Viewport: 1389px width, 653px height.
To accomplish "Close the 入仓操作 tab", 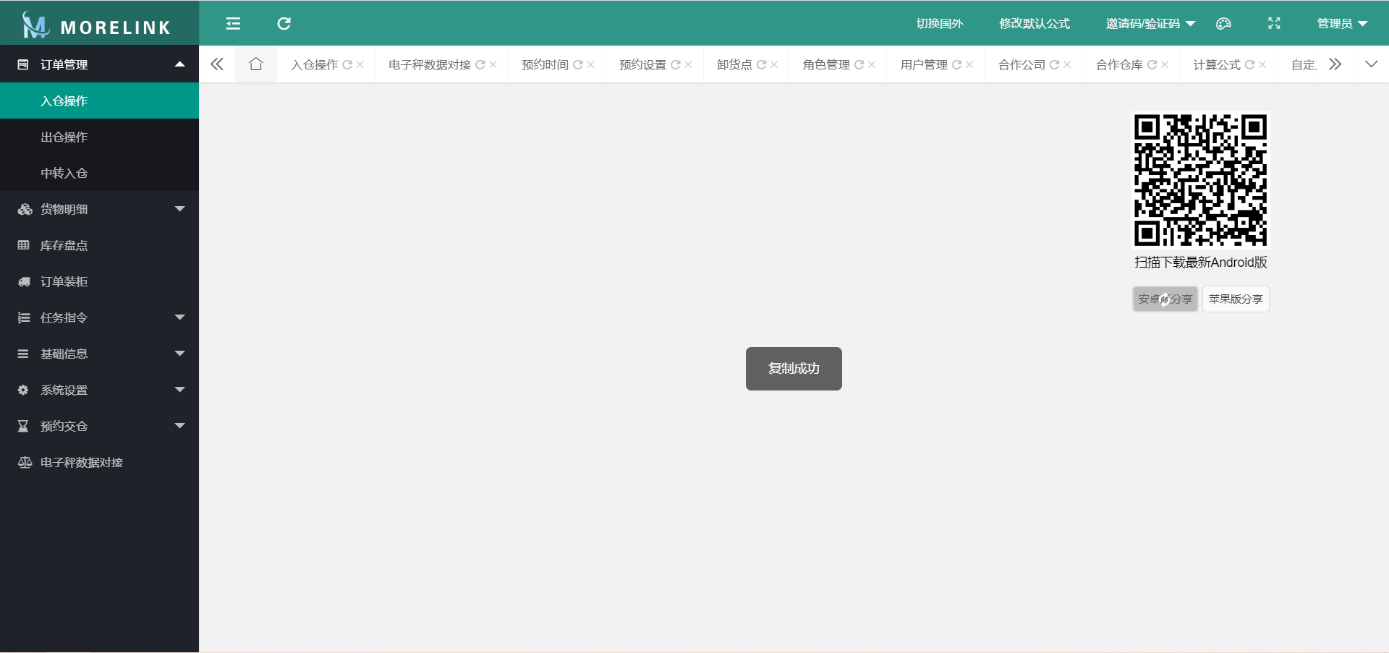I will point(360,65).
